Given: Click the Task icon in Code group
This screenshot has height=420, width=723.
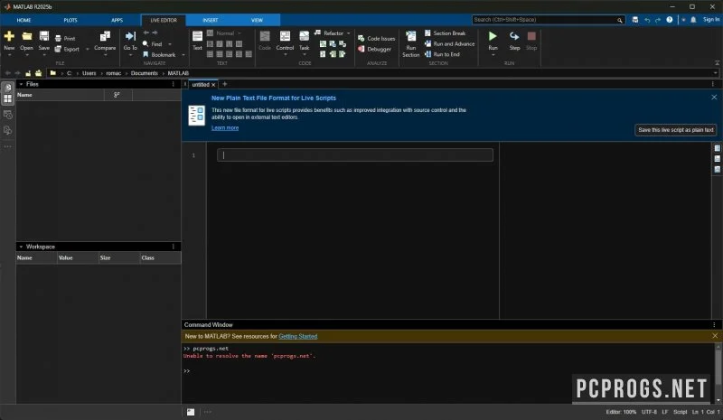Looking at the screenshot, I should (x=305, y=36).
